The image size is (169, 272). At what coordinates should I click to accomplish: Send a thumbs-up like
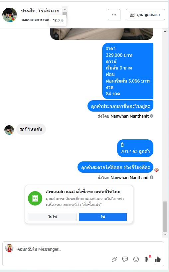157,259
